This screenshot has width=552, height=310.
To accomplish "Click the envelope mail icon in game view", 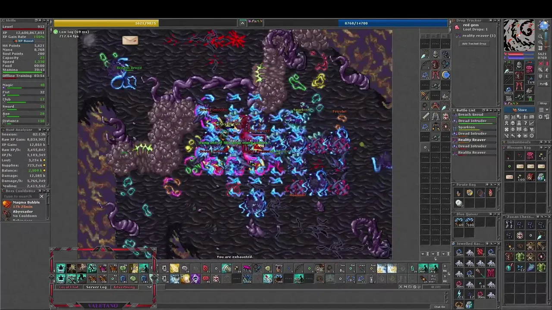I will (x=130, y=40).
